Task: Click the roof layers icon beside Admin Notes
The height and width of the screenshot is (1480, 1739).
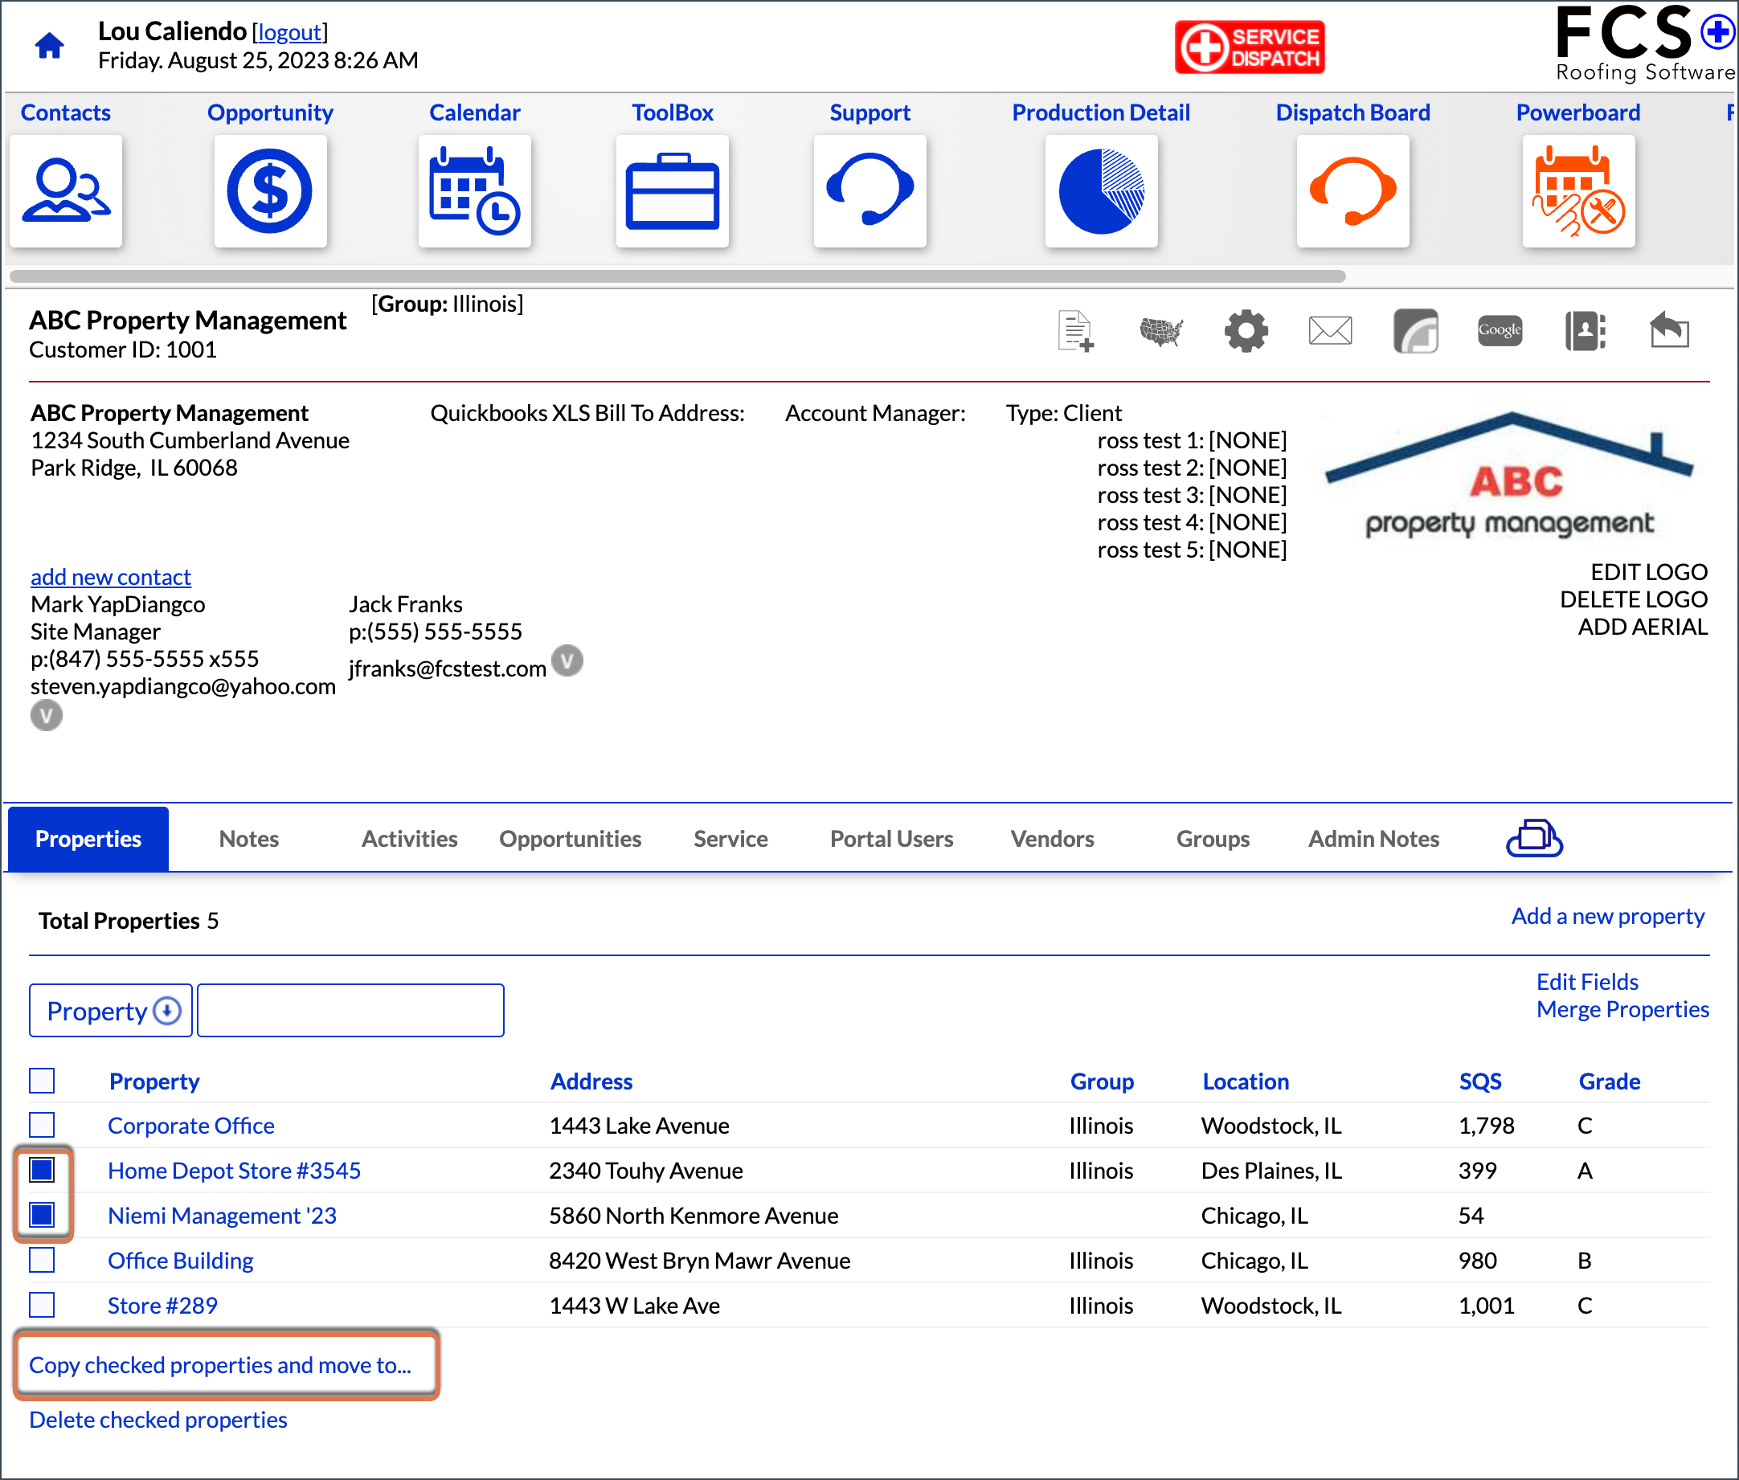Action: tap(1534, 838)
